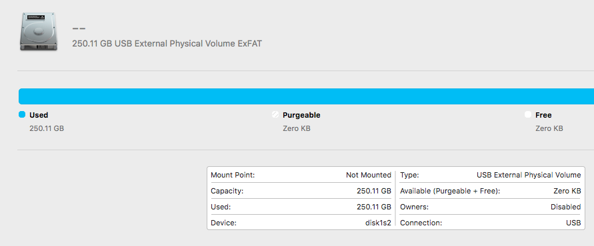Select the Connection USB row
594x246 pixels.
(490, 223)
